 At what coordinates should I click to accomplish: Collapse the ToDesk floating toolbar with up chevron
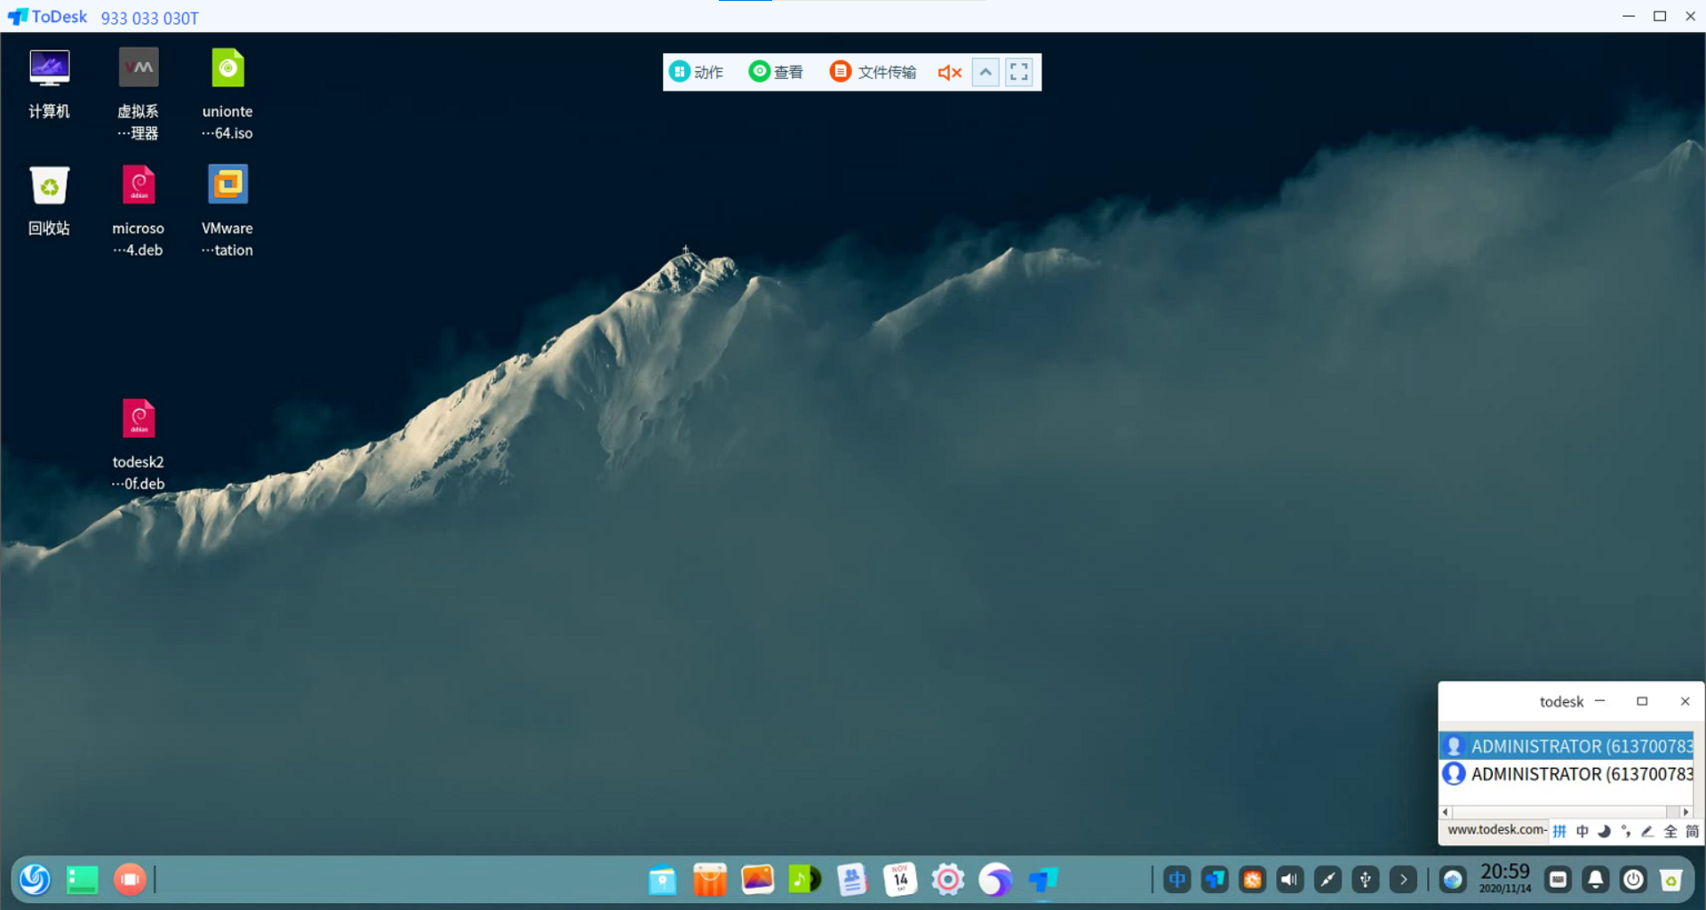pos(985,72)
